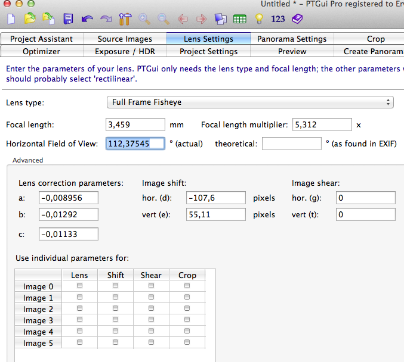Switch to the Project Assistant tab

coord(42,39)
